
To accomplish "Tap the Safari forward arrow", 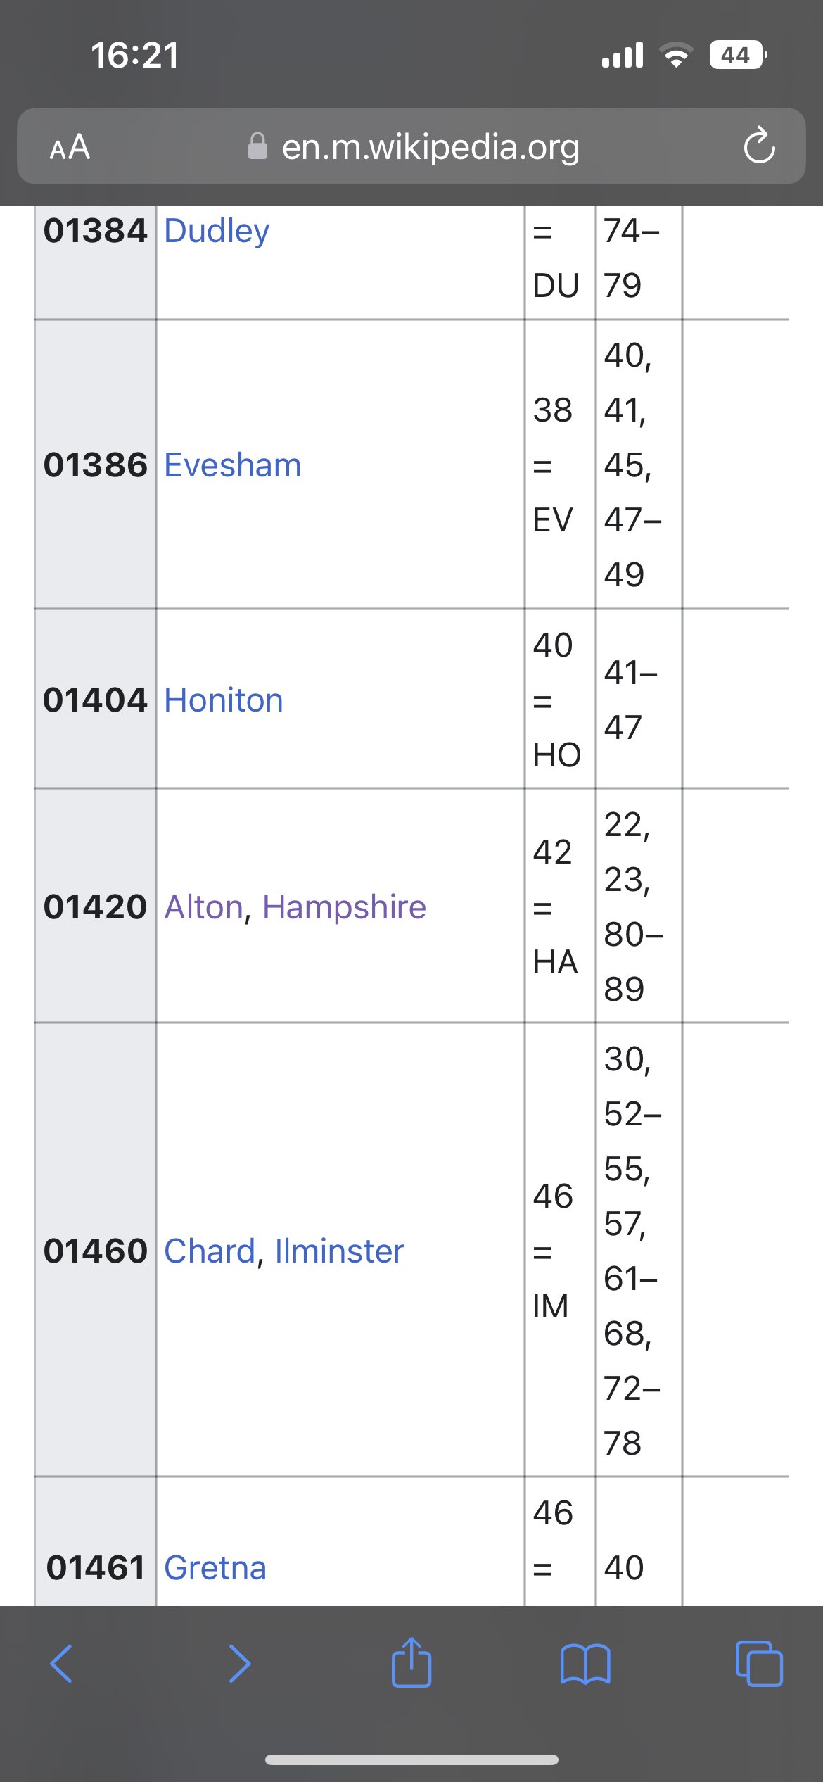I will click(x=239, y=1664).
